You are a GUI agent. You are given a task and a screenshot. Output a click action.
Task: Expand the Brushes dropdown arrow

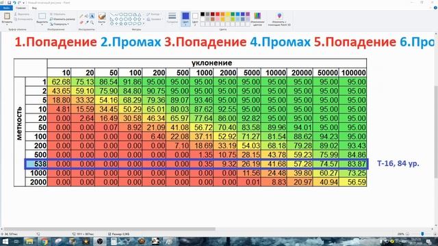[x=102, y=24]
